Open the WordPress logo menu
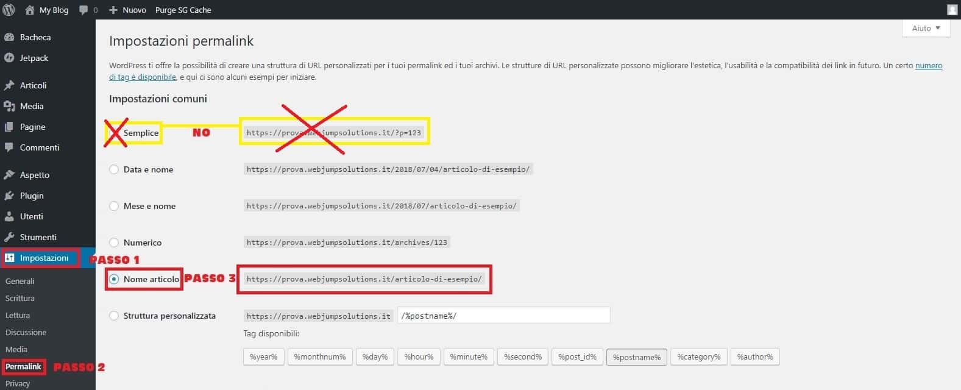The image size is (961, 390). (x=9, y=10)
